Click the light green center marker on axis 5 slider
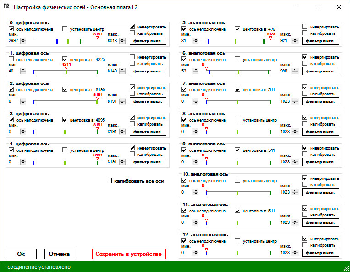This screenshot has height=272, width=350. pyautogui.click(x=236, y=41)
